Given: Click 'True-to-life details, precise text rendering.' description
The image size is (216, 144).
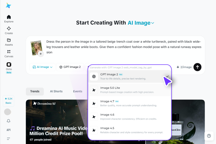Looking at the screenshot, I should (123, 79).
